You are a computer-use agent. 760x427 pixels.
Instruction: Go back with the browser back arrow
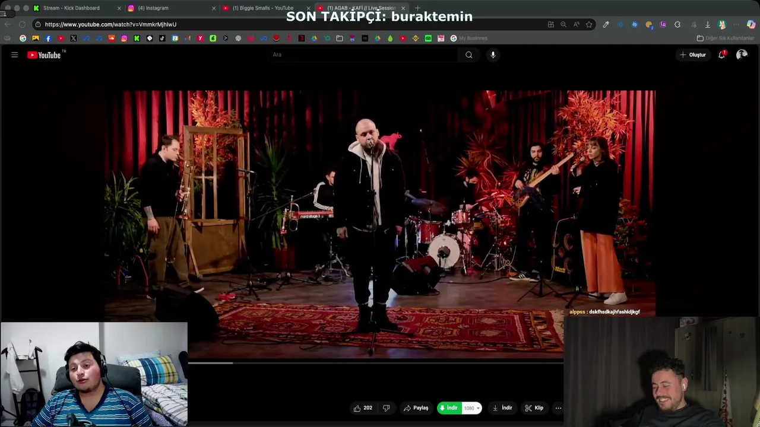tap(7, 24)
